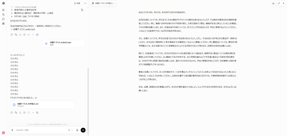
Task: Open more actions below the 文字起こし.txt card
Action: click(33, 113)
